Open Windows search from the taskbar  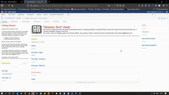6,93
